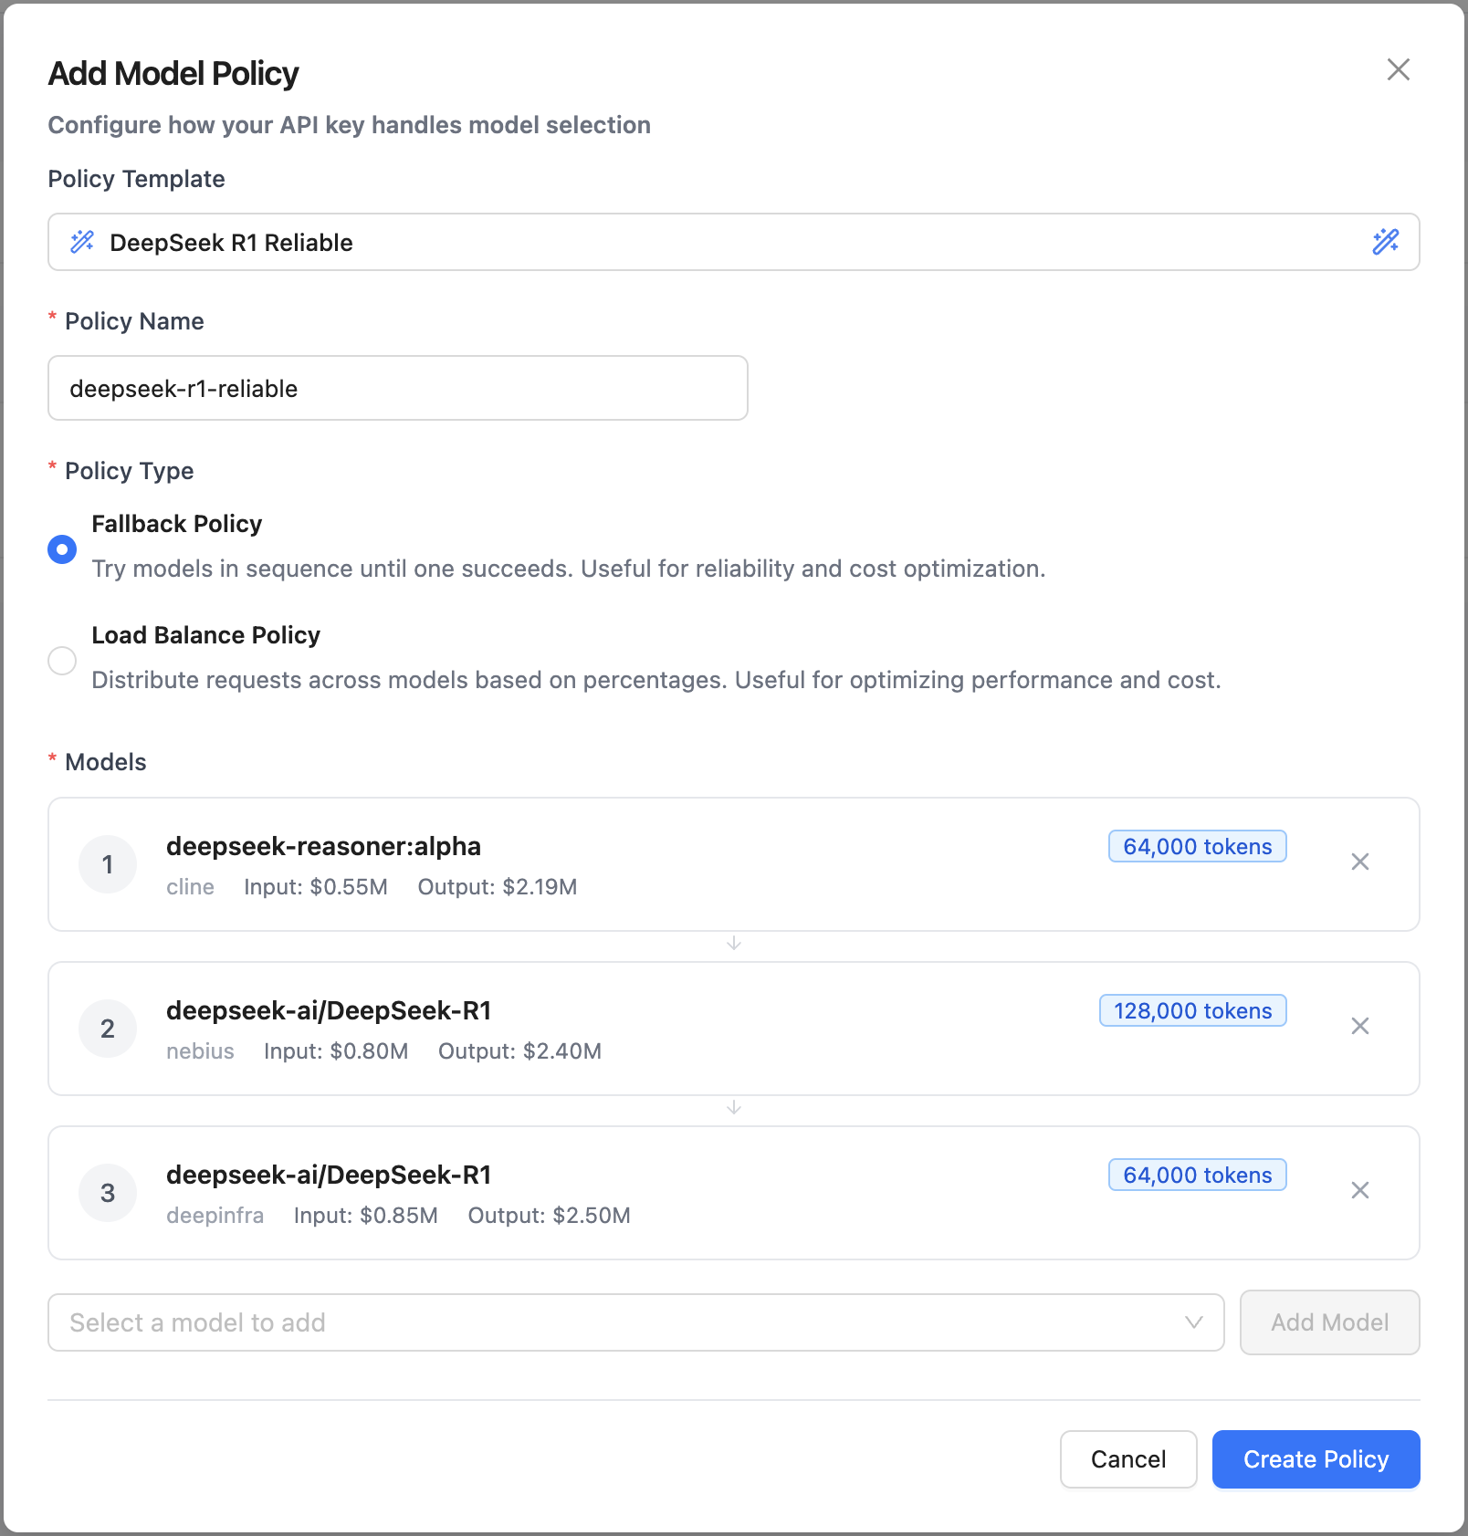Viewport: 1468px width, 1536px height.
Task: Click the Fallback Policy label text
Action: point(177,524)
